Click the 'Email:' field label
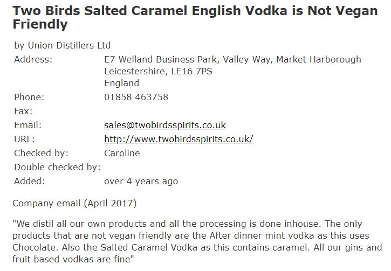 (x=28, y=126)
